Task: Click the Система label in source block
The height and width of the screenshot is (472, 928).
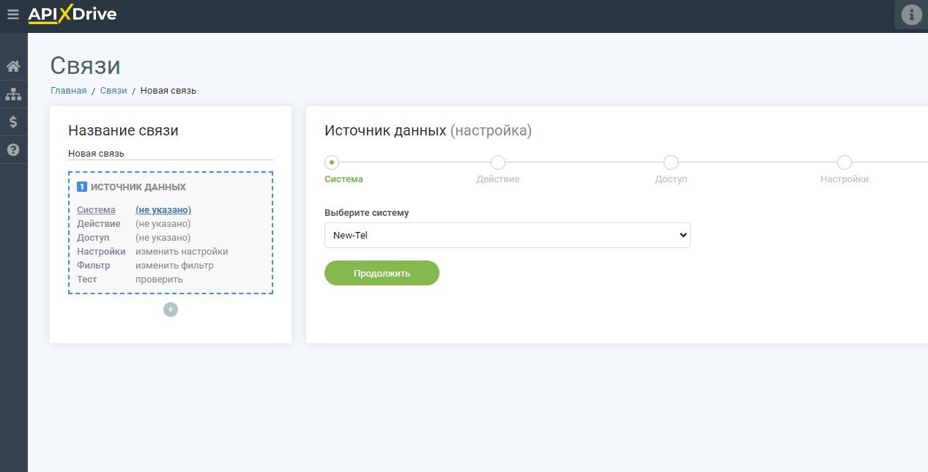Action: pyautogui.click(x=96, y=210)
